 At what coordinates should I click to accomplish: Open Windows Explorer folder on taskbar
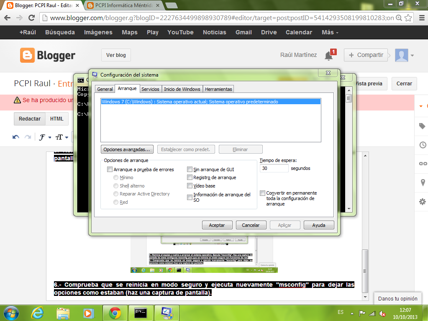point(63,313)
